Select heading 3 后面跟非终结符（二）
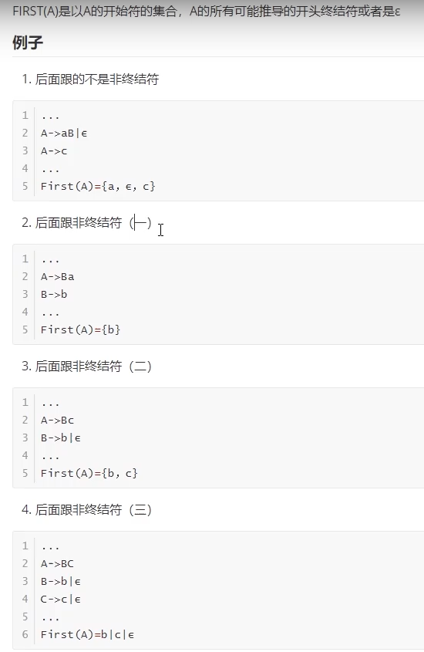 [87, 367]
